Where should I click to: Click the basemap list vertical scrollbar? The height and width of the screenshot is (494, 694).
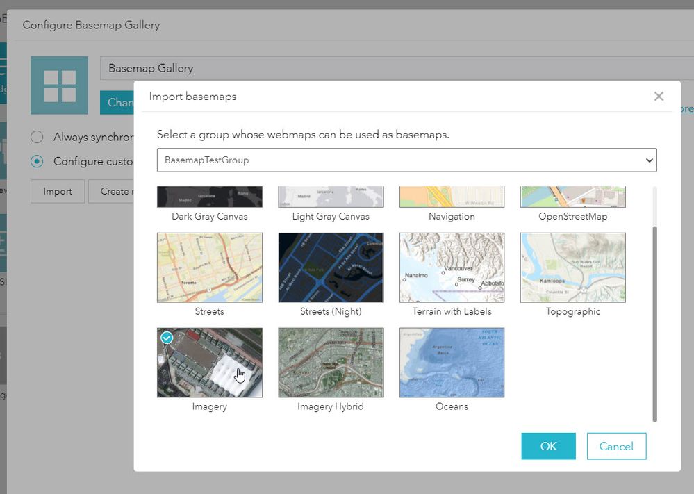654,324
